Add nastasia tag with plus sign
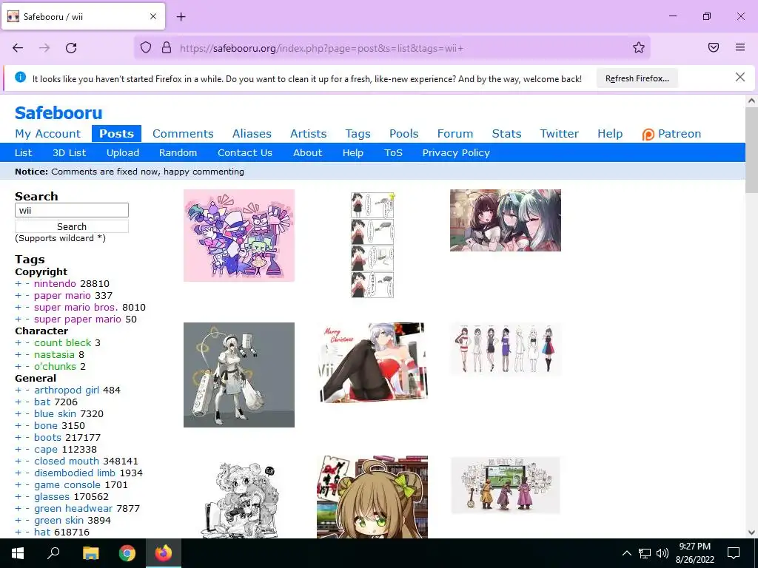This screenshot has width=758, height=568. (18, 354)
